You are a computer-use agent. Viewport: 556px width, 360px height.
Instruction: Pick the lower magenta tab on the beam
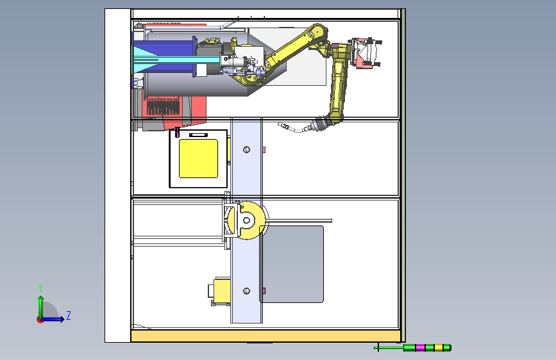[x=264, y=291]
